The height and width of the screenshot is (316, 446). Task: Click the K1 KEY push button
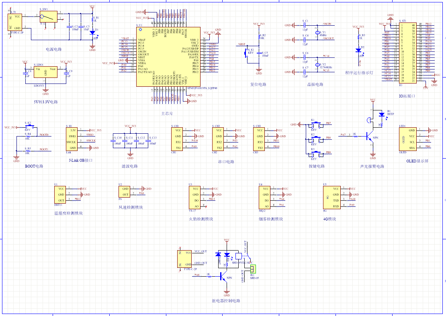pos(316,124)
